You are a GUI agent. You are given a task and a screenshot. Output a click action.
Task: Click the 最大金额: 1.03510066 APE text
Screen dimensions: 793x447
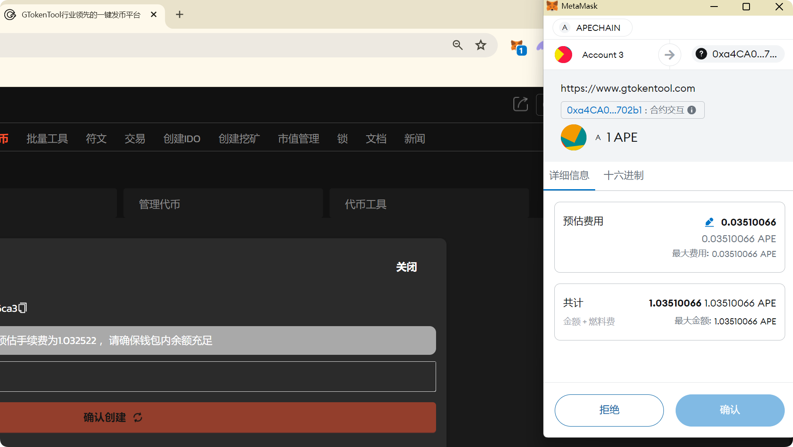[725, 321]
